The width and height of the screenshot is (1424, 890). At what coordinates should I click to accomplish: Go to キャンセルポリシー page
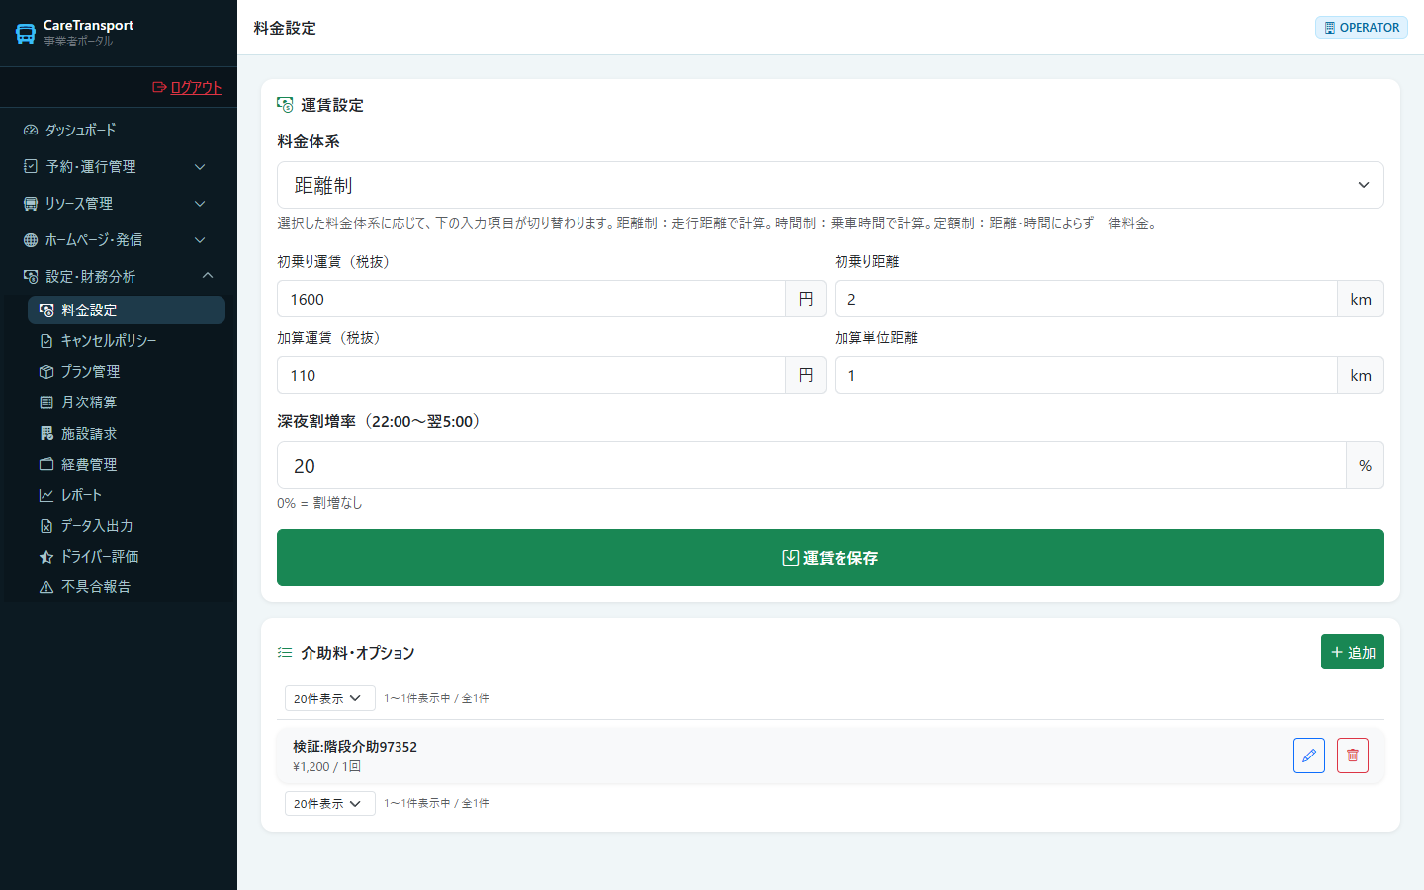click(127, 340)
